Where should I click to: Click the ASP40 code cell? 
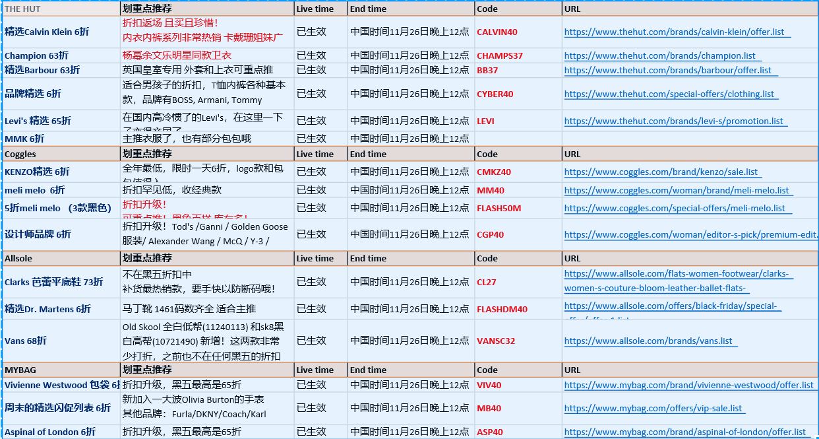(x=518, y=432)
